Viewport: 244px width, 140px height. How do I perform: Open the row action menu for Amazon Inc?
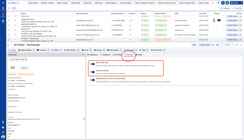[x=240, y=30]
